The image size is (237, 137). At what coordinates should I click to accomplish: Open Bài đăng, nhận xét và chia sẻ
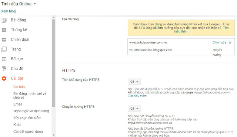[x=30, y=95]
